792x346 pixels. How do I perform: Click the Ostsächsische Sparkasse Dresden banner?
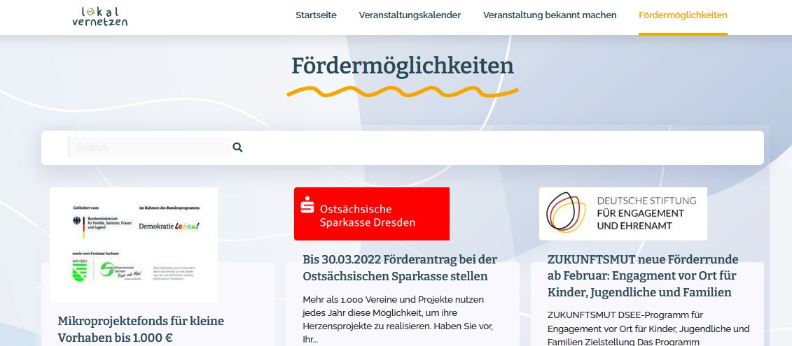[x=372, y=214]
